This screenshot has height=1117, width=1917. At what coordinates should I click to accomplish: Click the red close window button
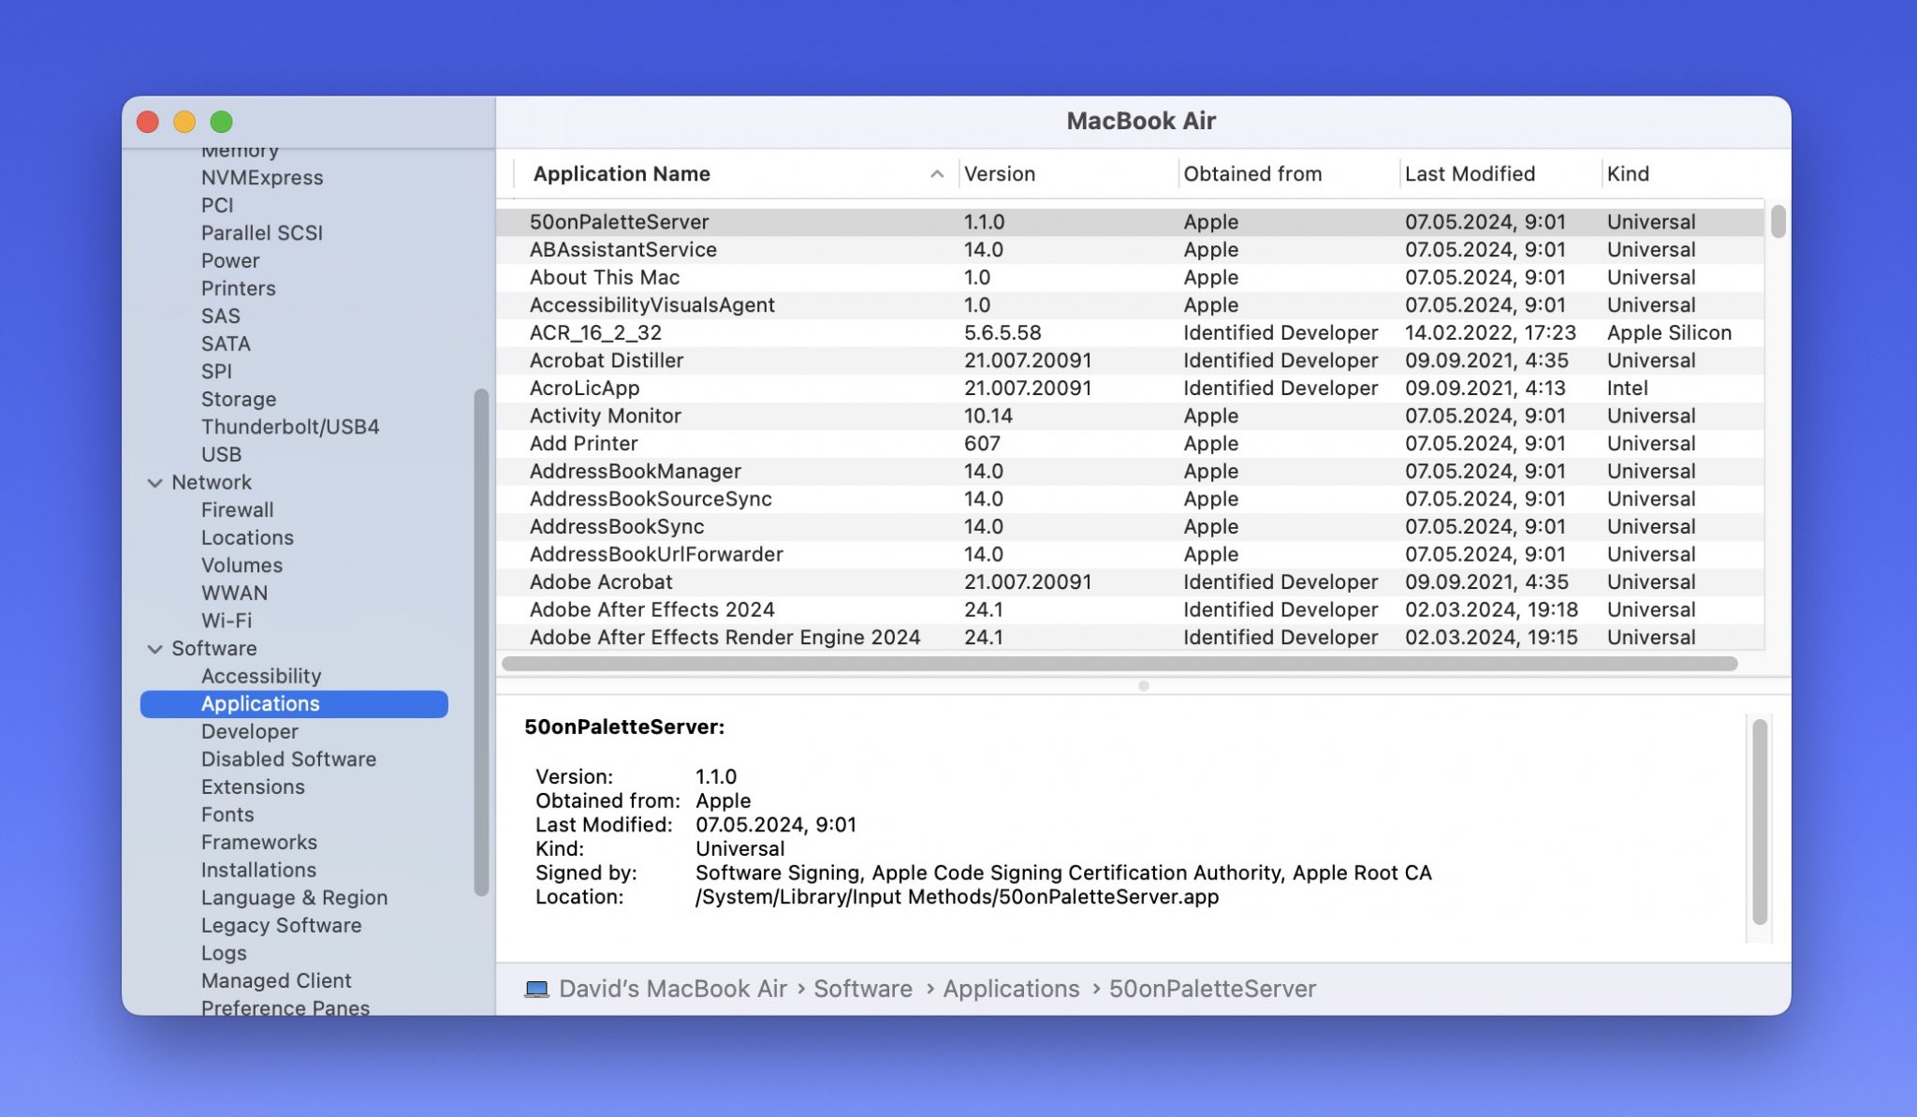pos(148,122)
